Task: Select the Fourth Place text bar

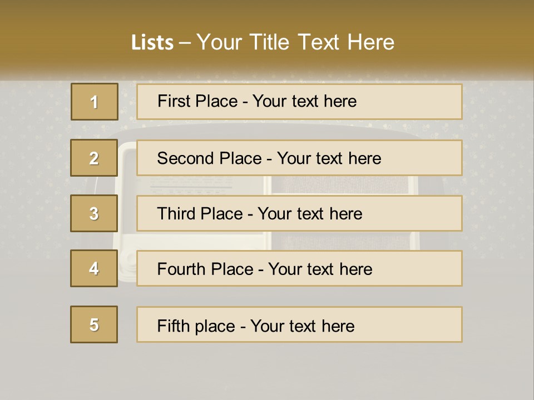Action: [x=299, y=268]
